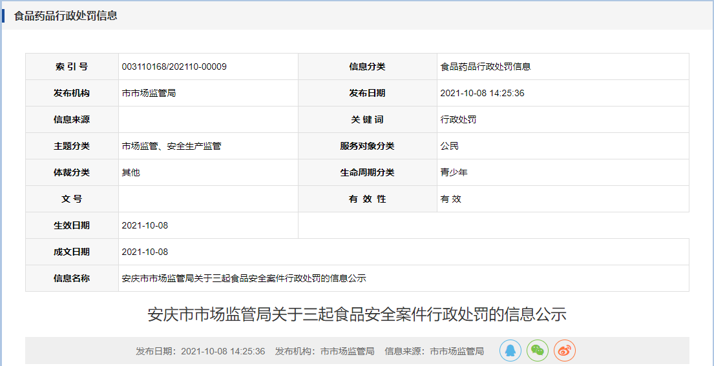Share the notice via the WeChat icon
Image resolution: width=714 pixels, height=366 pixels.
click(x=538, y=351)
